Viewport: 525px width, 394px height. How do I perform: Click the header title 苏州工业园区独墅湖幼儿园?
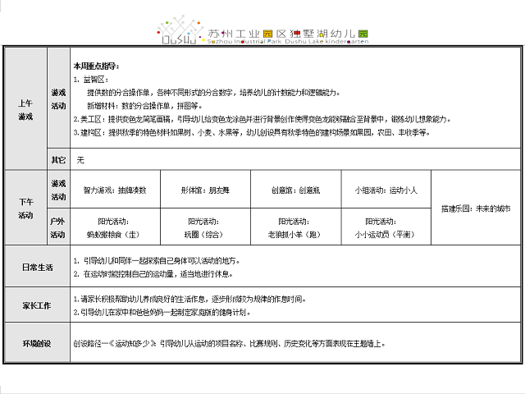tap(288, 34)
